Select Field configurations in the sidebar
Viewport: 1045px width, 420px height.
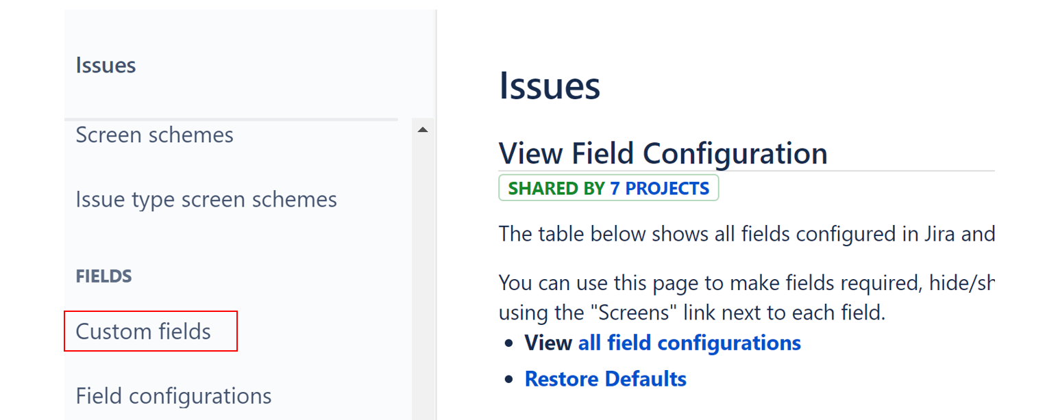coord(173,395)
